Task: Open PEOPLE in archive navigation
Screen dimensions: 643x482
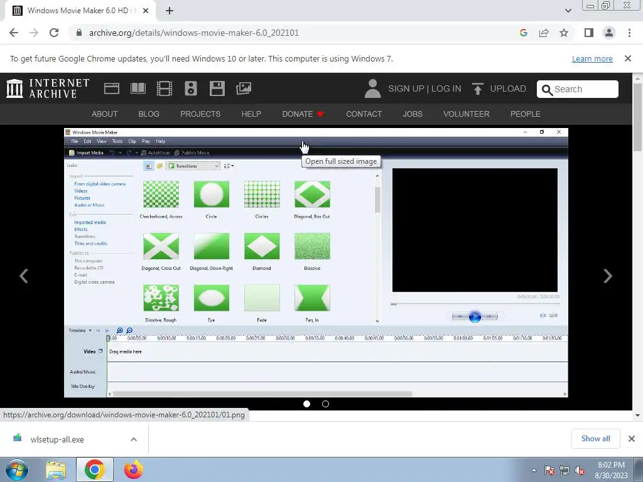Action: tap(526, 114)
